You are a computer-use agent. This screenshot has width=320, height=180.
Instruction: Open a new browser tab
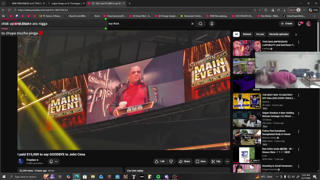coord(129,3)
